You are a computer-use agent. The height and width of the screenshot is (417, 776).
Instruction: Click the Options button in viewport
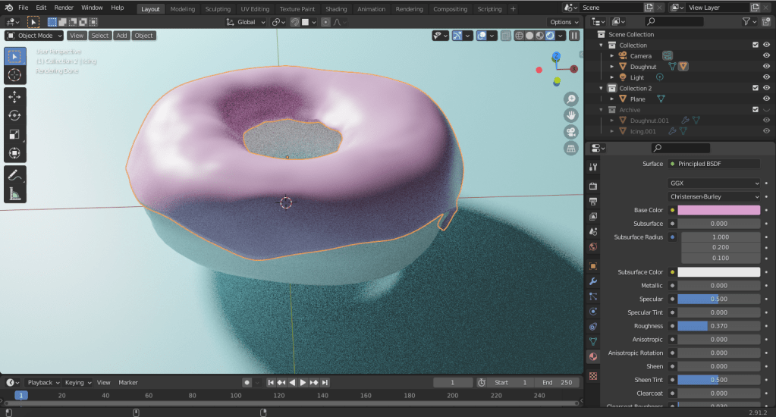tap(563, 22)
